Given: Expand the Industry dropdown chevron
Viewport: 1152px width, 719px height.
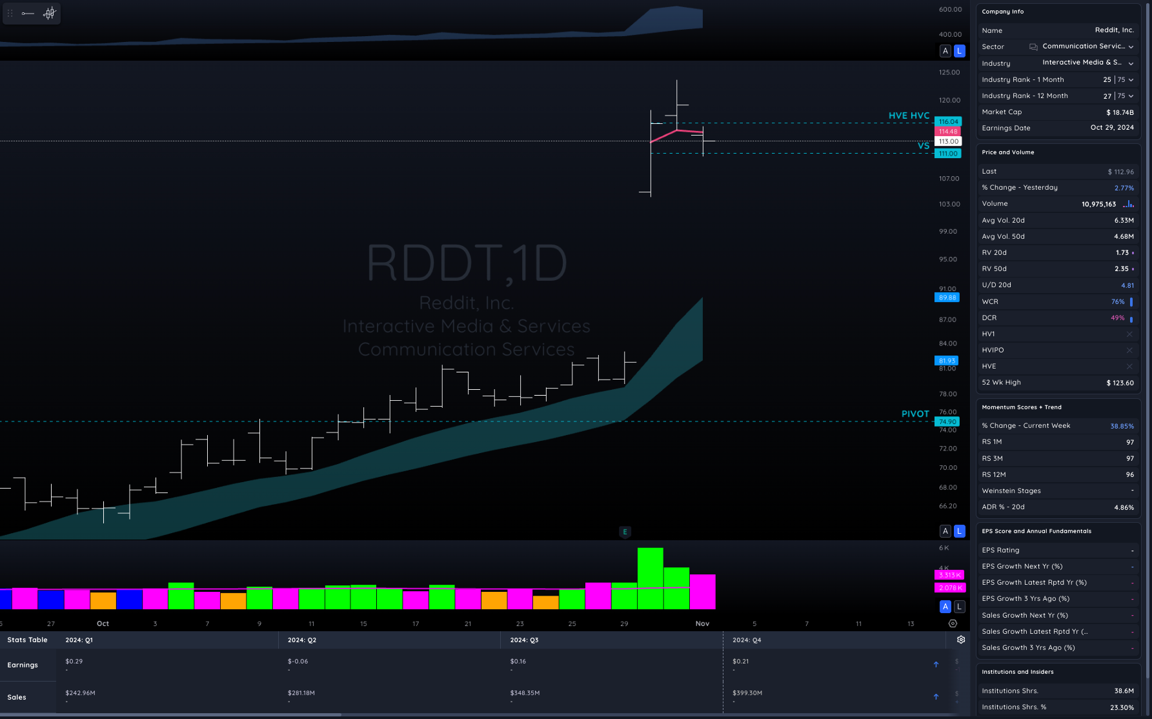Looking at the screenshot, I should (x=1131, y=63).
